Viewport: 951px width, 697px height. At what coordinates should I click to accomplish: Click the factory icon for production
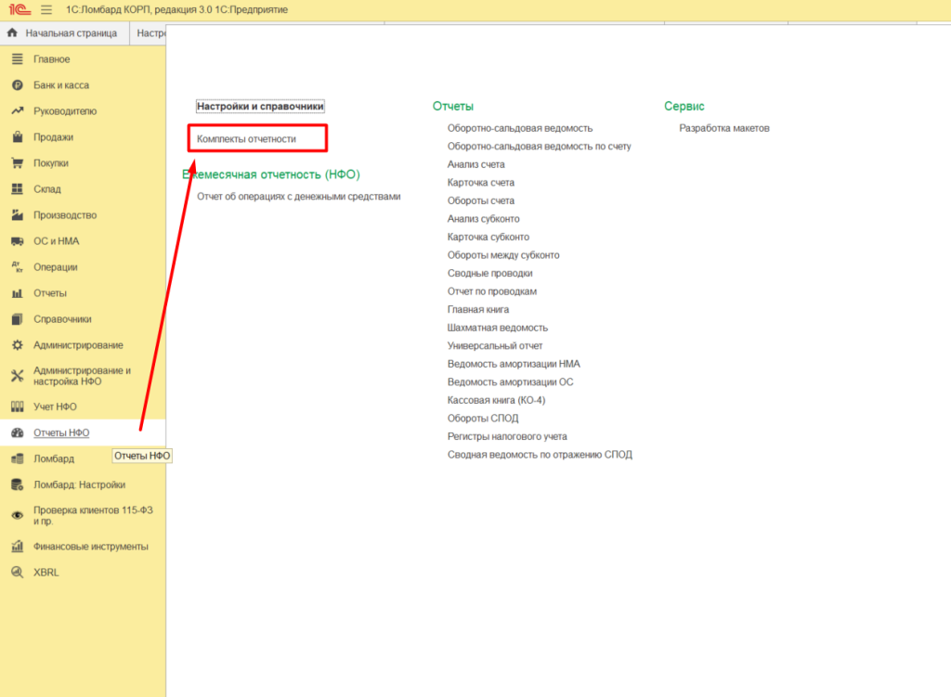[x=17, y=215]
